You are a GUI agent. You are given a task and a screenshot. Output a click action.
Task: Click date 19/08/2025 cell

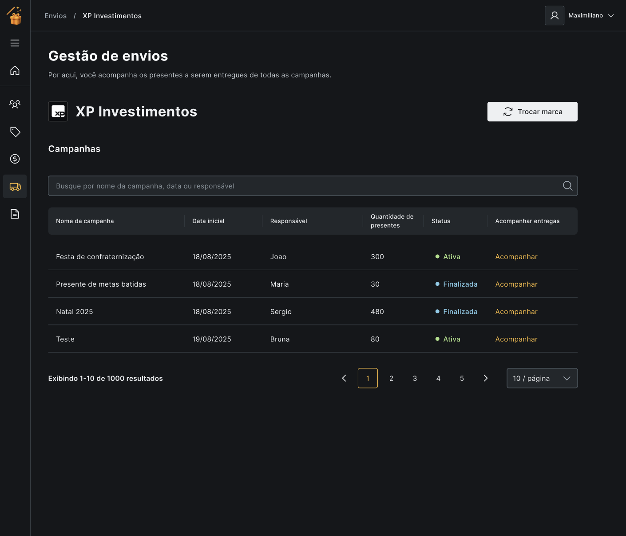(212, 339)
